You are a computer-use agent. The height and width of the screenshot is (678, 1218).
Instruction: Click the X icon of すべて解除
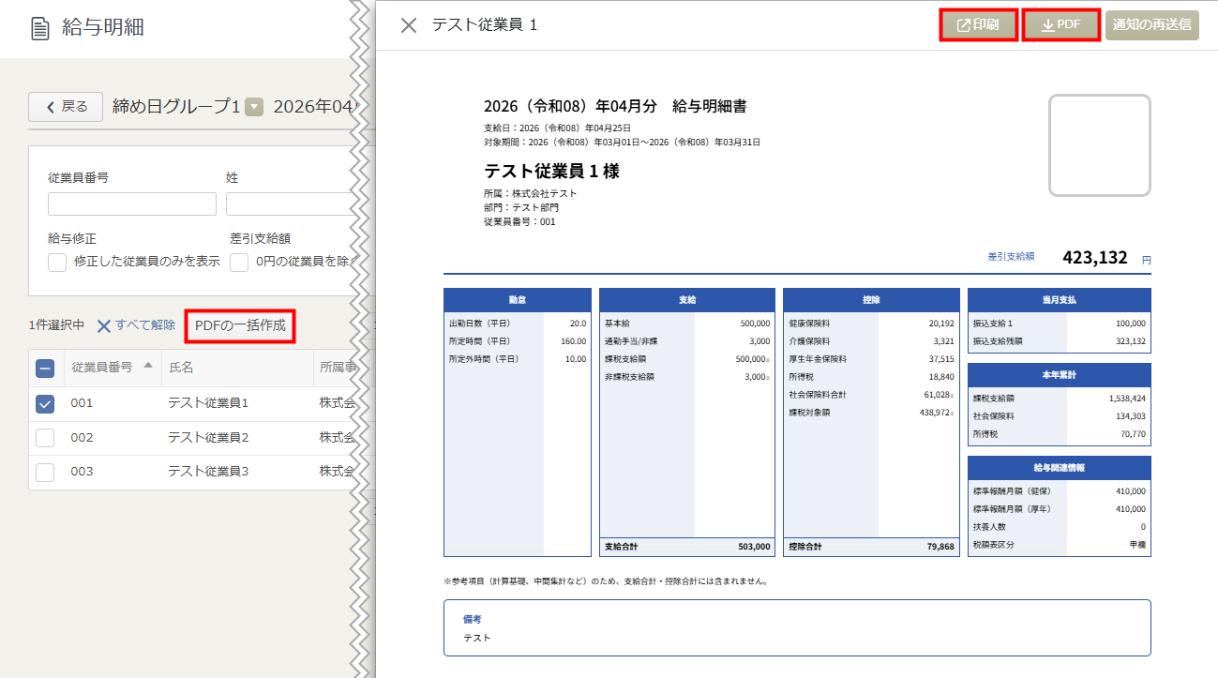(104, 325)
